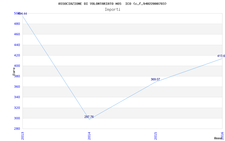This screenshot has width=225, height=141.
Task: Click the Anno x-axis title
Action: [218, 138]
